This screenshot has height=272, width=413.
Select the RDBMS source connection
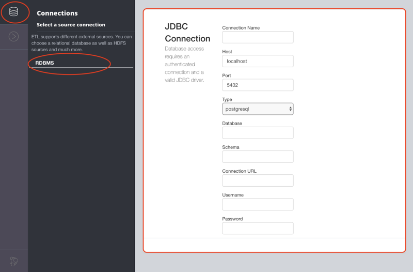click(81, 63)
